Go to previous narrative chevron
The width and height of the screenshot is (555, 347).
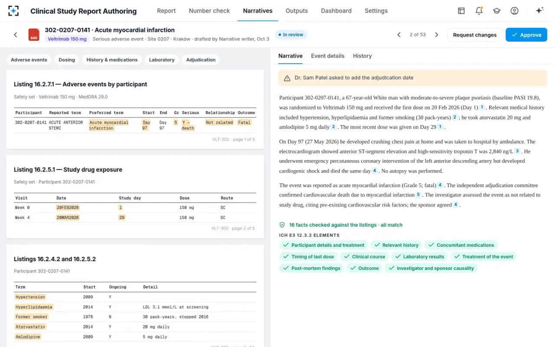tap(399, 35)
